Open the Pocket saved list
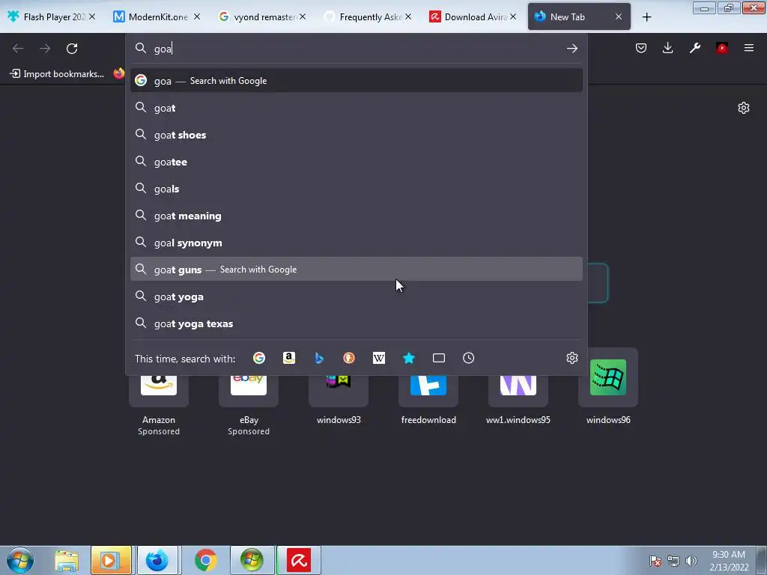767x575 pixels. coord(641,48)
